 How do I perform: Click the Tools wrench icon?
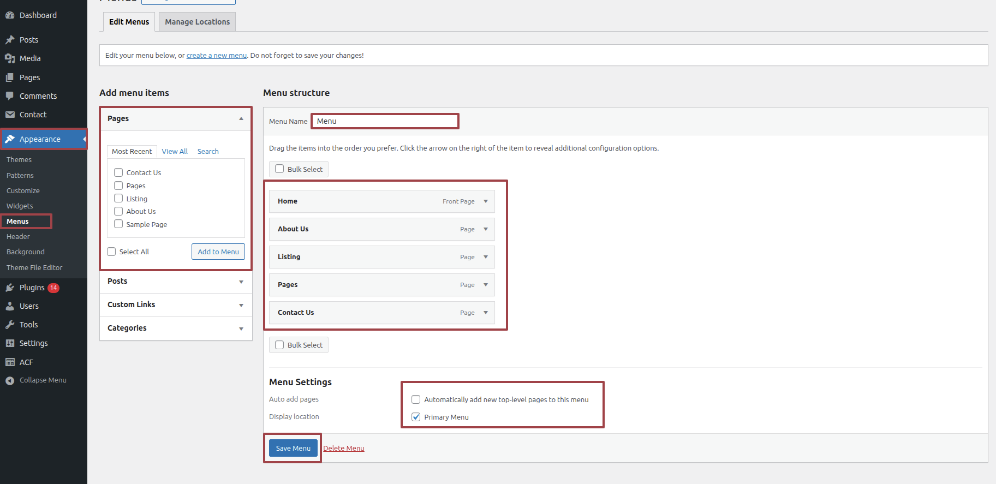point(10,325)
